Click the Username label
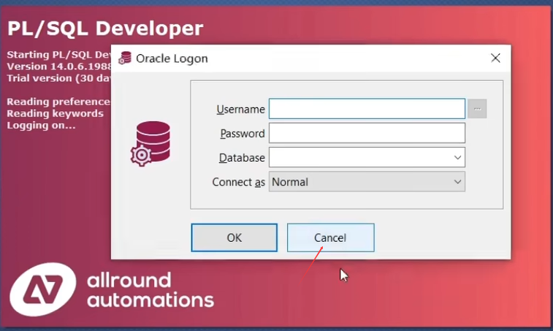Screen dimensions: 553x331 point(240,110)
